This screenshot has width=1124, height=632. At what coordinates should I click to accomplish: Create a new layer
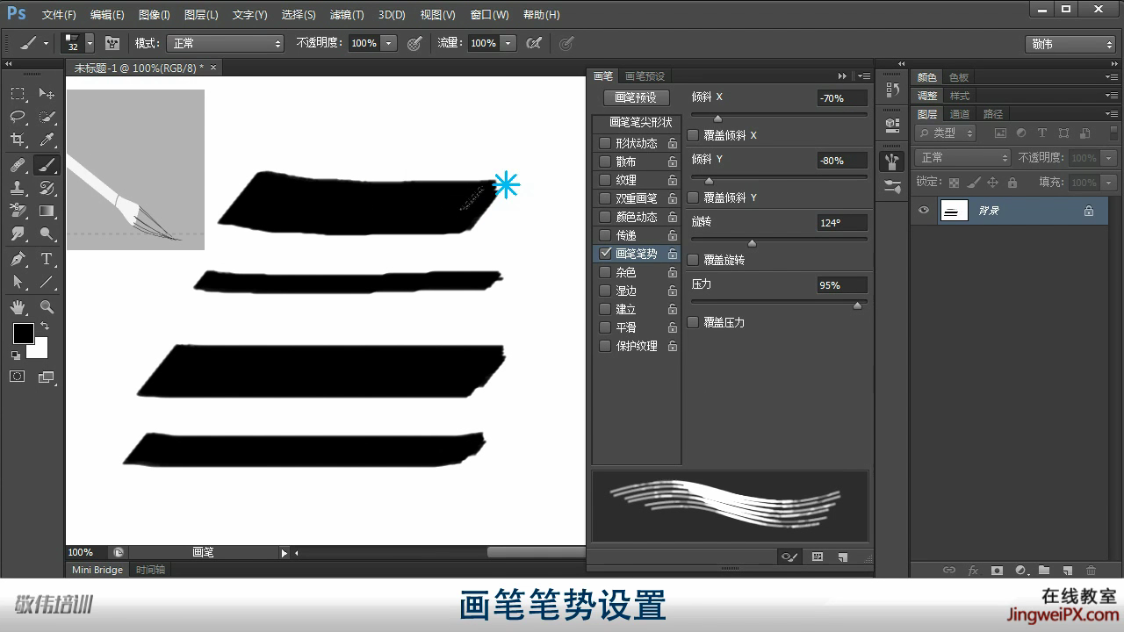pyautogui.click(x=1068, y=570)
